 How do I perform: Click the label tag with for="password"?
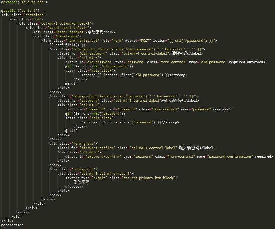coord(128,101)
